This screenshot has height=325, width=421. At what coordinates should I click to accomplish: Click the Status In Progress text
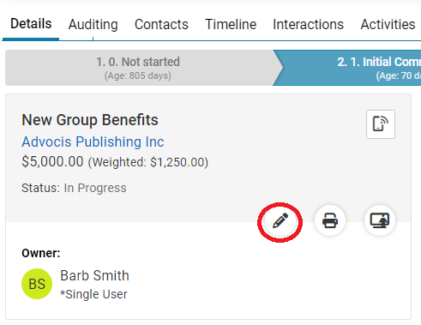point(74,188)
